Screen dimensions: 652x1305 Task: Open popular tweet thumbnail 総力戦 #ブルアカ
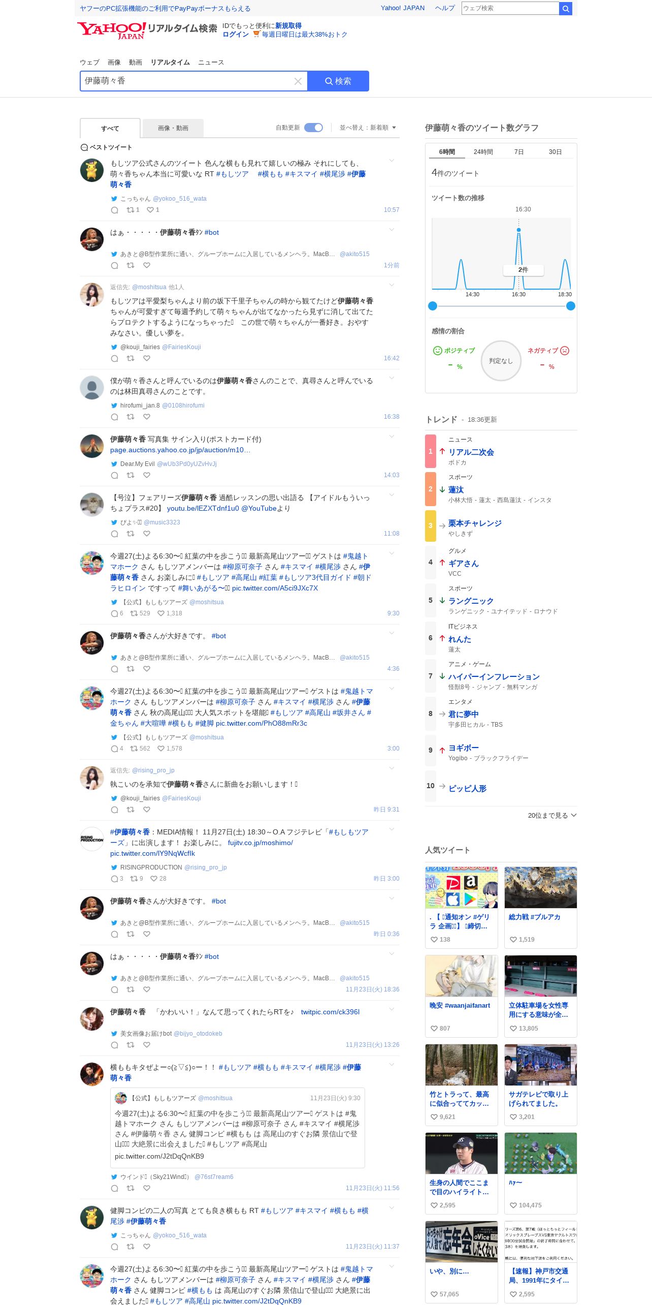coord(541,887)
